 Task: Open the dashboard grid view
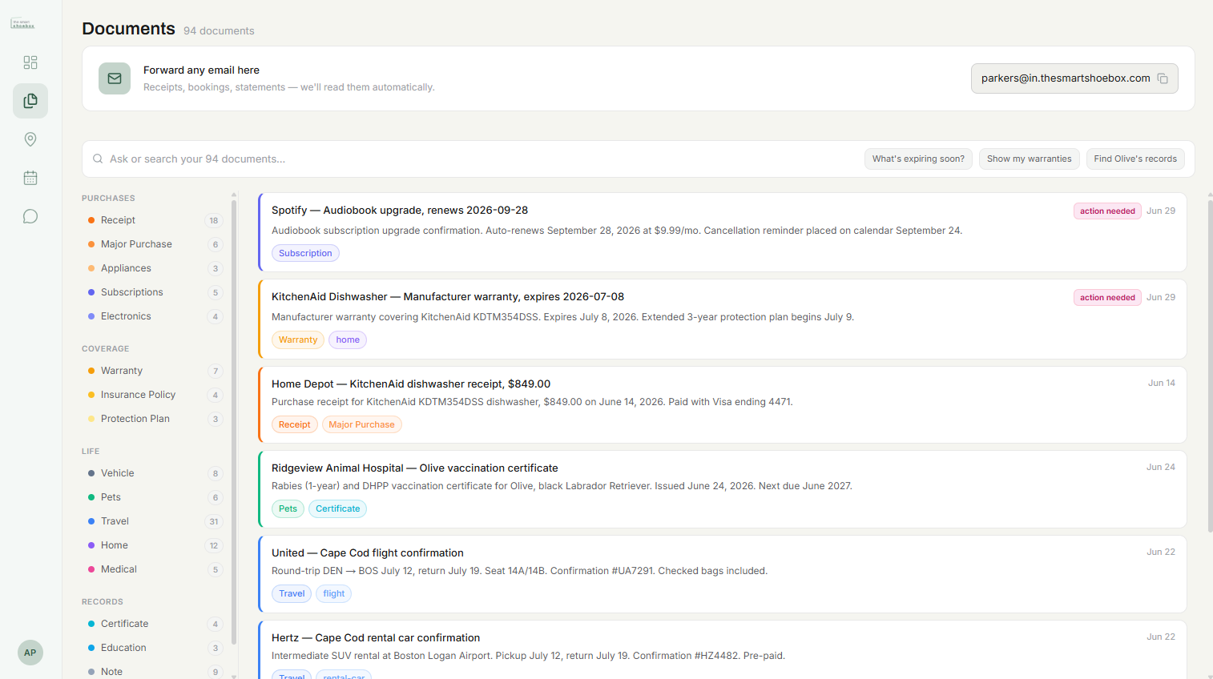30,62
